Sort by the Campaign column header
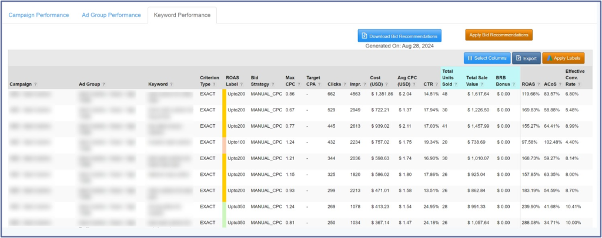The width and height of the screenshot is (602, 238). click(x=21, y=84)
